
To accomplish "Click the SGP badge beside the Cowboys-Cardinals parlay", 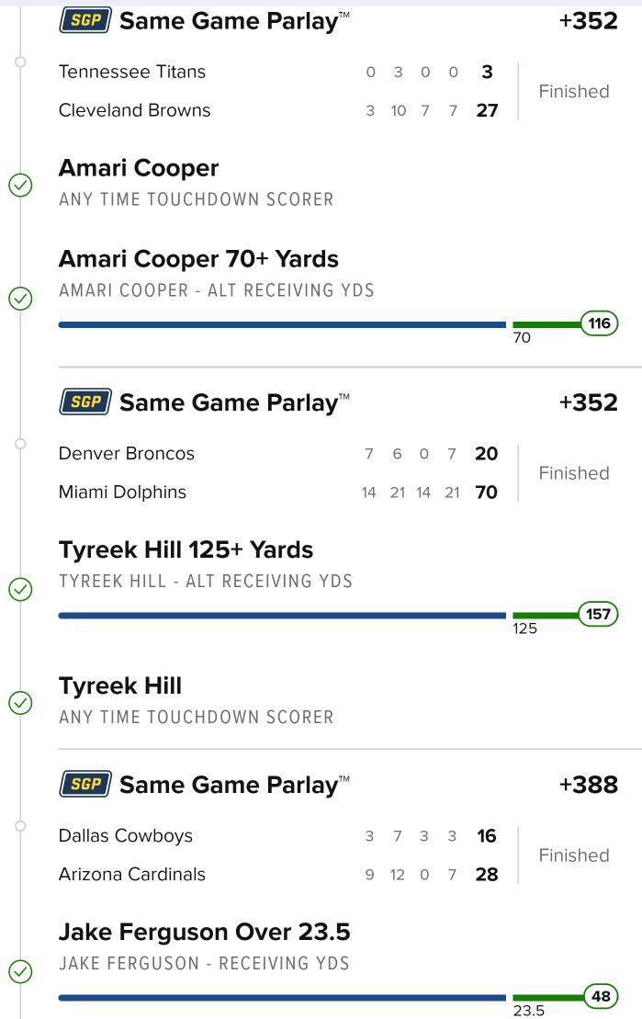I will coord(84,785).
